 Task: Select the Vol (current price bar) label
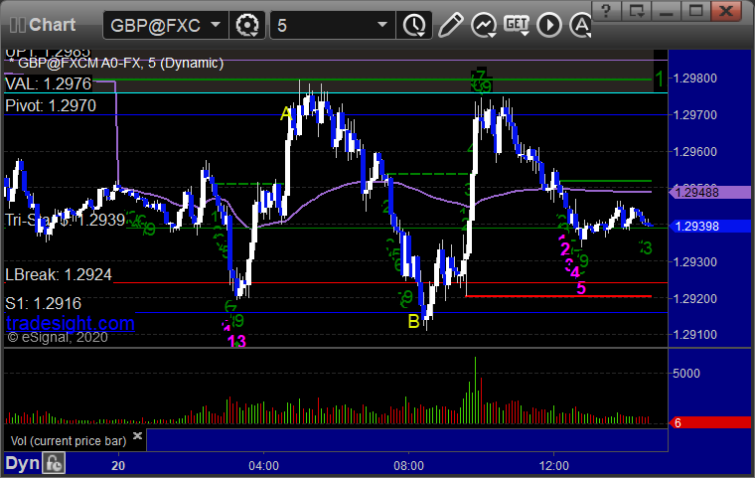(x=69, y=440)
